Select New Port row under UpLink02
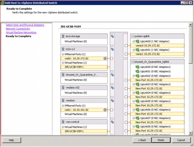This screenshot has height=147, width=194. point(157,80)
